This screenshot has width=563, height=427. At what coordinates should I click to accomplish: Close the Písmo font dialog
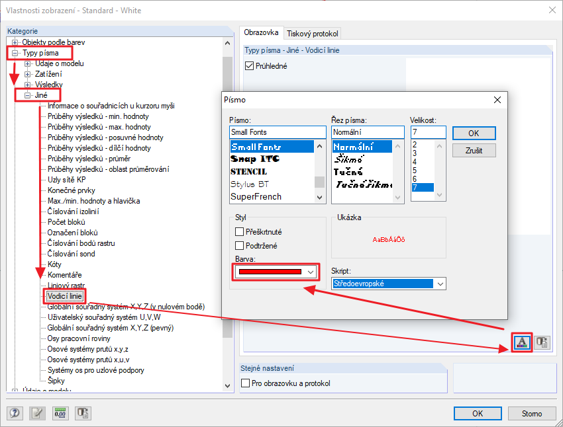497,100
